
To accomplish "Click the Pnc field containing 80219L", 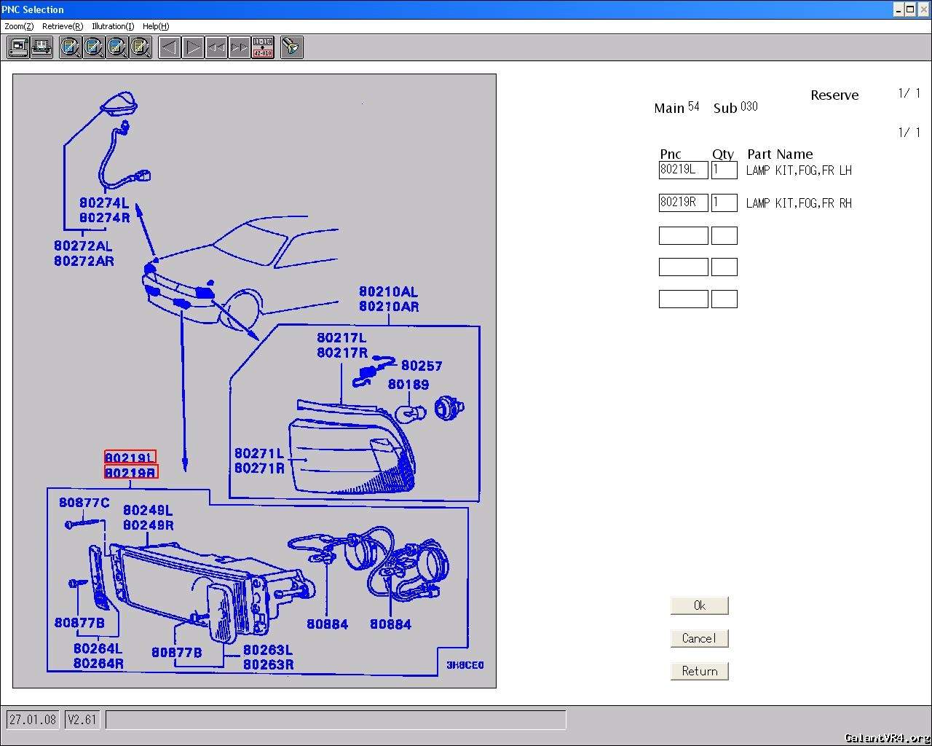I will tap(683, 170).
